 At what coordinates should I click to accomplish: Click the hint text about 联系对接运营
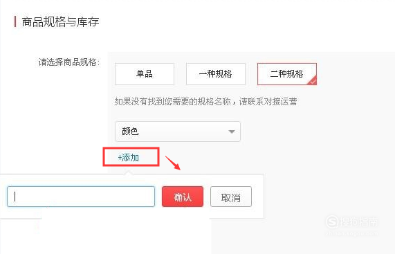(x=206, y=102)
